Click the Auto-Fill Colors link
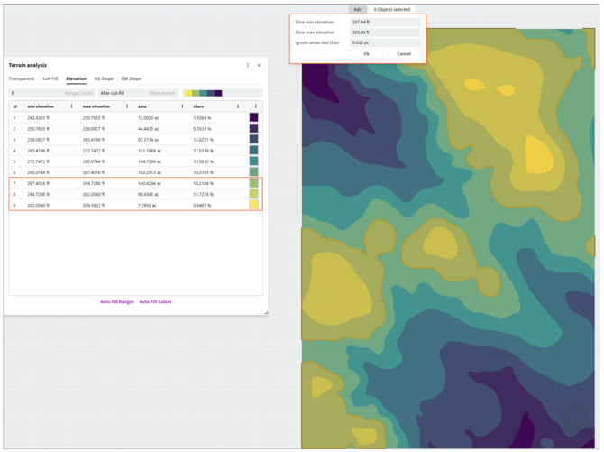 (x=155, y=302)
